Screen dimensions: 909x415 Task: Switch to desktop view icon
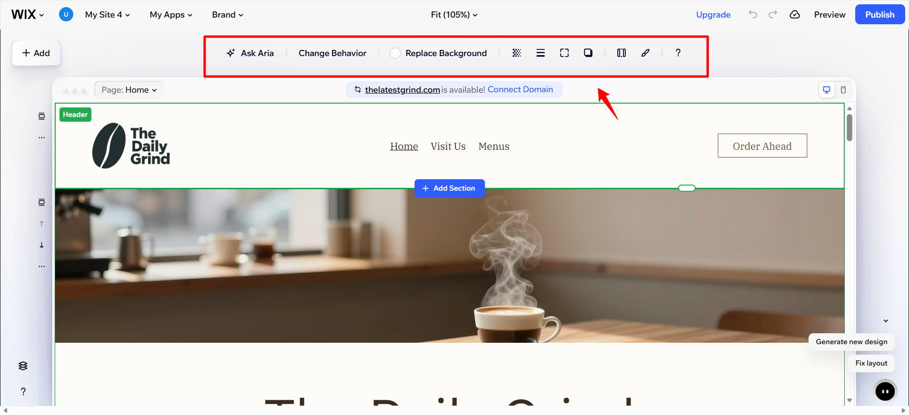tap(827, 90)
